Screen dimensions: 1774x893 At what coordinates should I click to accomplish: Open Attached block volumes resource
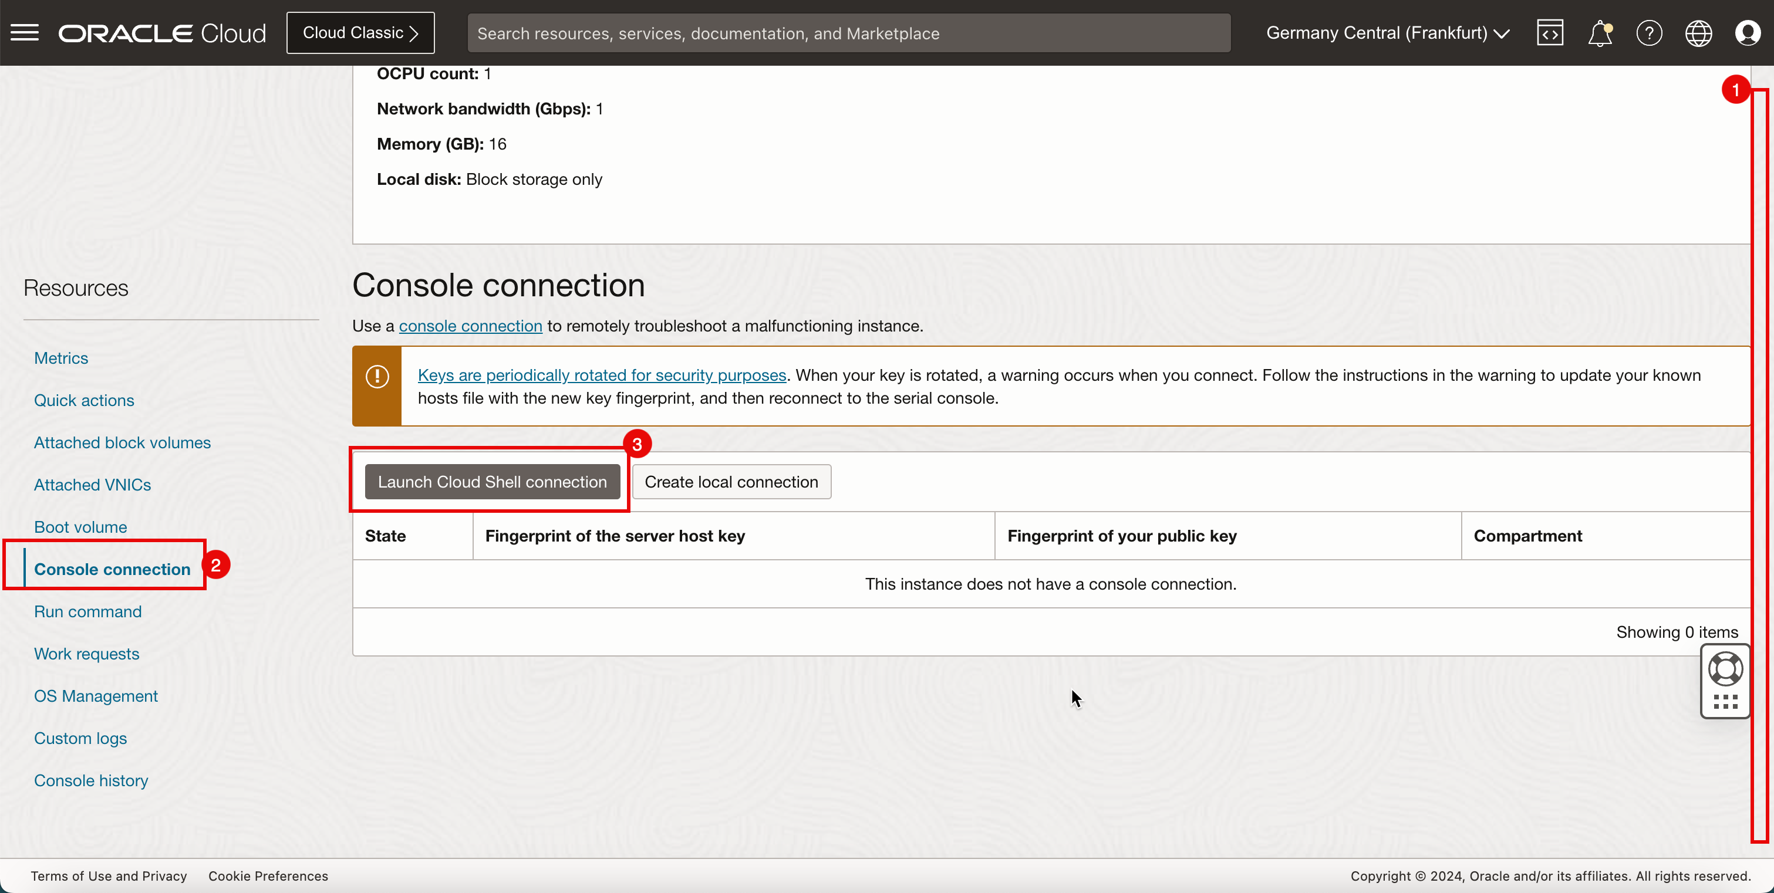pyautogui.click(x=122, y=442)
